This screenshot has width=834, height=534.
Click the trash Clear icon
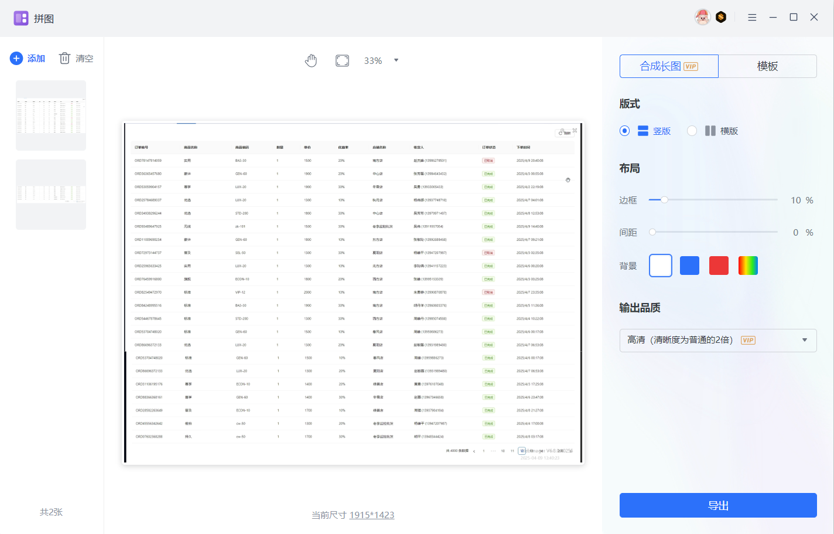pyautogui.click(x=64, y=59)
